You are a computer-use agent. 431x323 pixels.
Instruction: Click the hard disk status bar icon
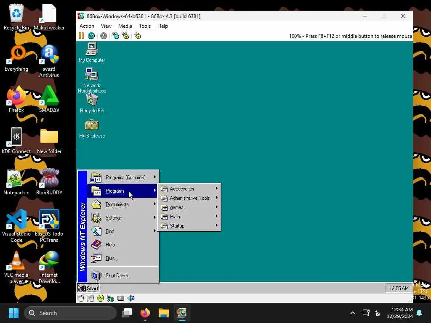pos(121,298)
